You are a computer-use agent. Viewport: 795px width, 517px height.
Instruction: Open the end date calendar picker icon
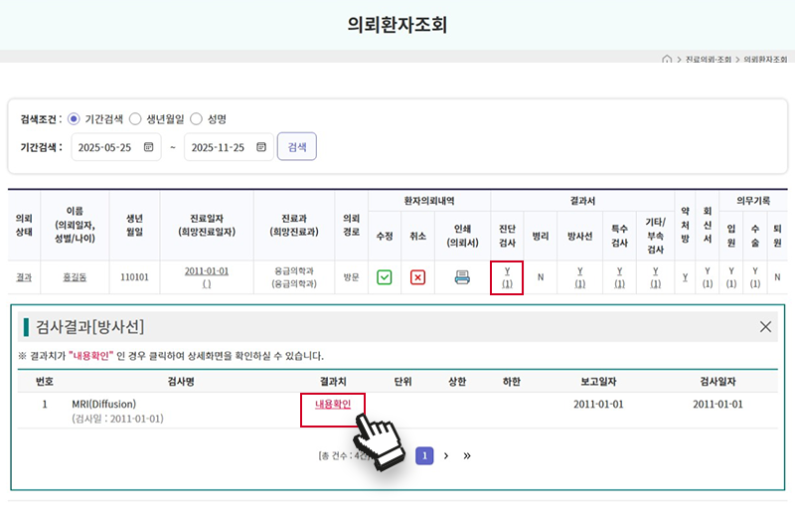pos(261,147)
